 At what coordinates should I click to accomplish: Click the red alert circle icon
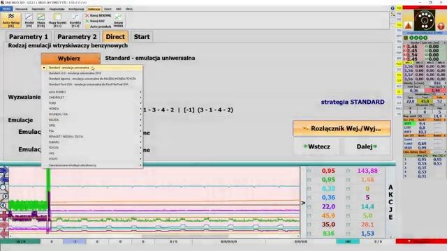pos(441,26)
